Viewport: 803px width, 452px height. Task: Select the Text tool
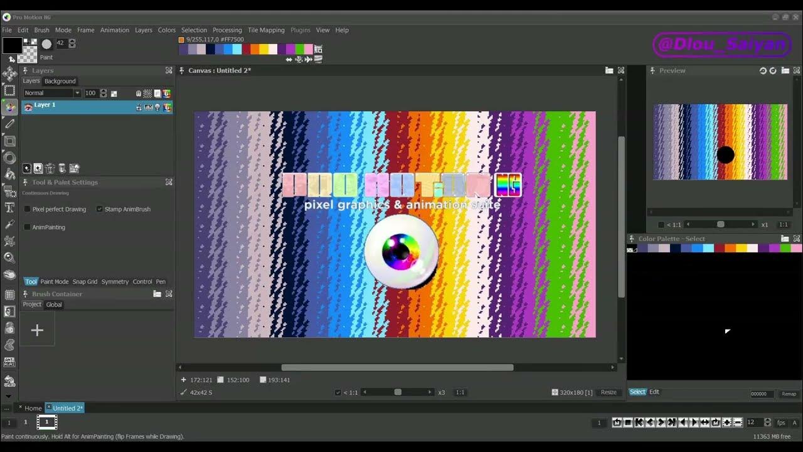9,207
